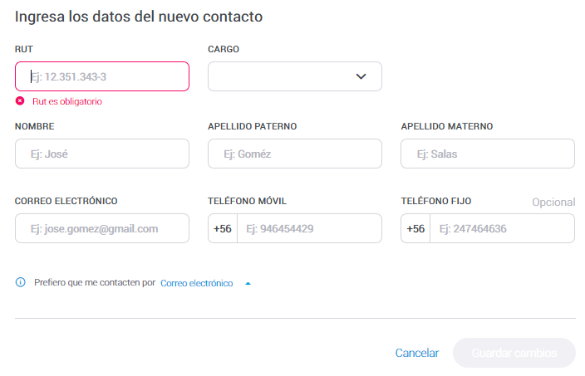Click the 'Rut es obligatorio' error message
This screenshot has width=585, height=376.
click(x=66, y=101)
